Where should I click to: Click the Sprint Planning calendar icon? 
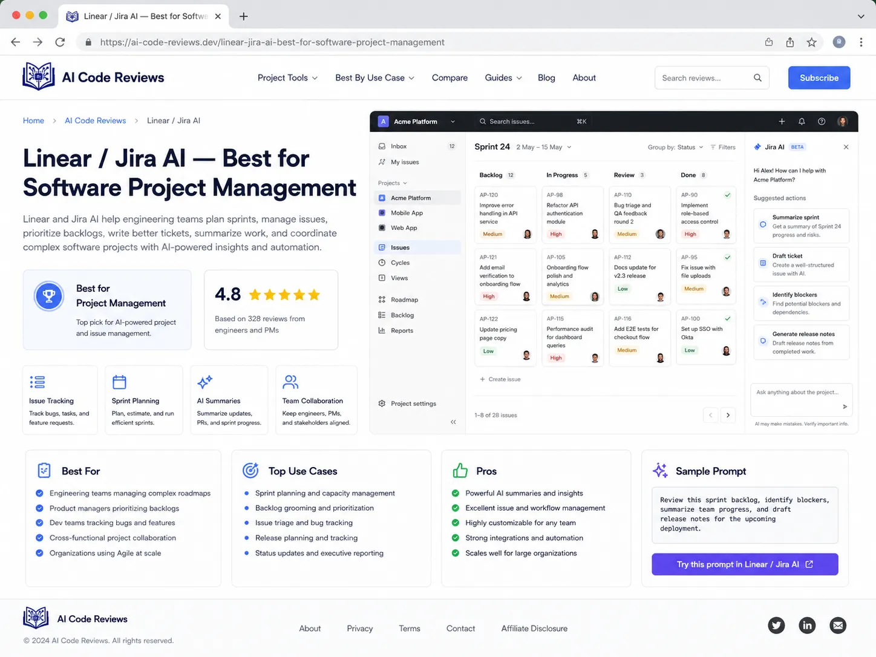119,382
